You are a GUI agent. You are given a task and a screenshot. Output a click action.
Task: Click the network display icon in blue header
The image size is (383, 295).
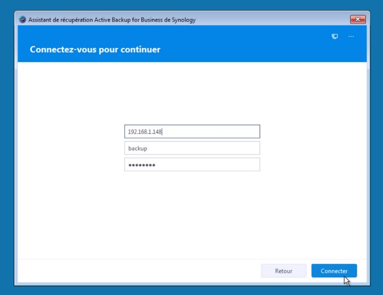(x=335, y=37)
